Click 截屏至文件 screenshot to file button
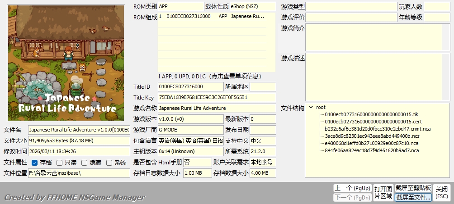Image resolution: width=454 pixels, height=204 pixels. click(x=413, y=197)
